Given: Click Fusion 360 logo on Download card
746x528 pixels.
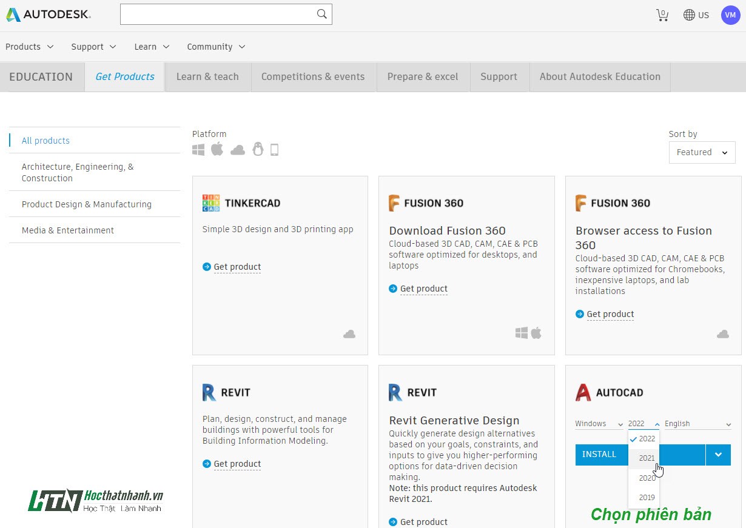Looking at the screenshot, I should tap(395, 203).
